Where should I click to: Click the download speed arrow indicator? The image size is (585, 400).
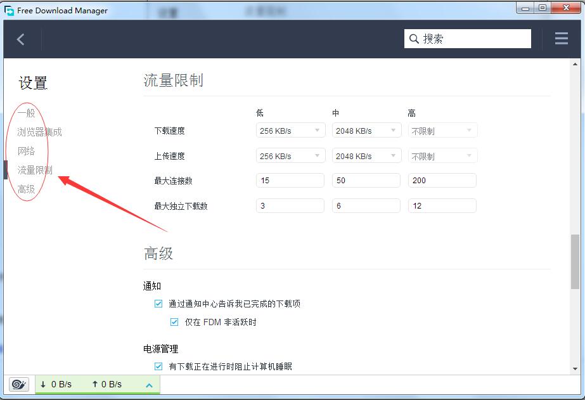point(42,384)
